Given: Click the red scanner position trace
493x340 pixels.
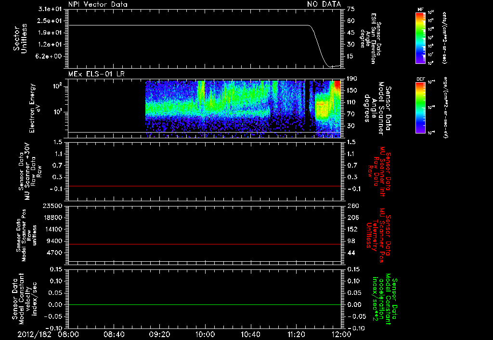Looking at the screenshot, I should pyautogui.click(x=204, y=244).
